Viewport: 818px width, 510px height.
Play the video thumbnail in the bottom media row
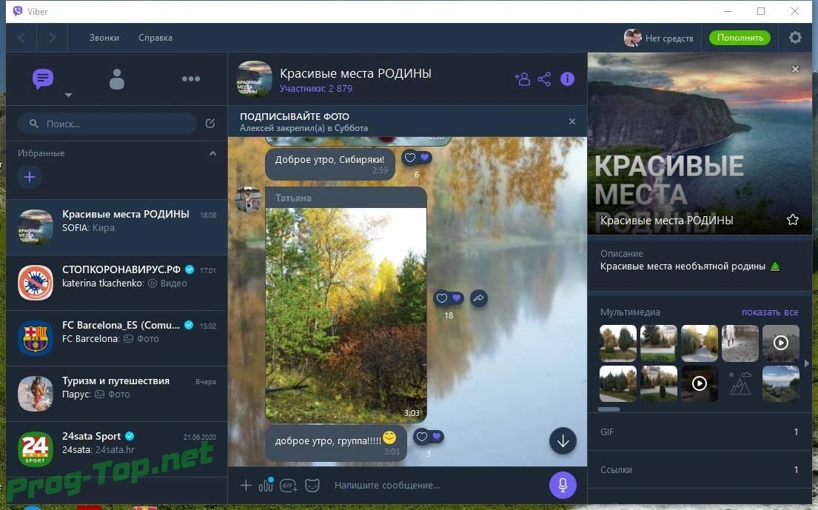pyautogui.click(x=699, y=384)
